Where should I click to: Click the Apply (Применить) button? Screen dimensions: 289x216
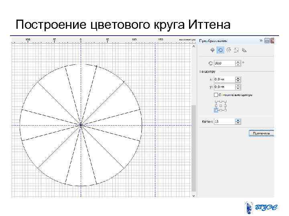pyautogui.click(x=261, y=133)
